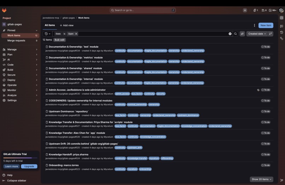Open javredstone-mcp breadcrumb link
Screen dimensions: 285x185
coord(51,18)
